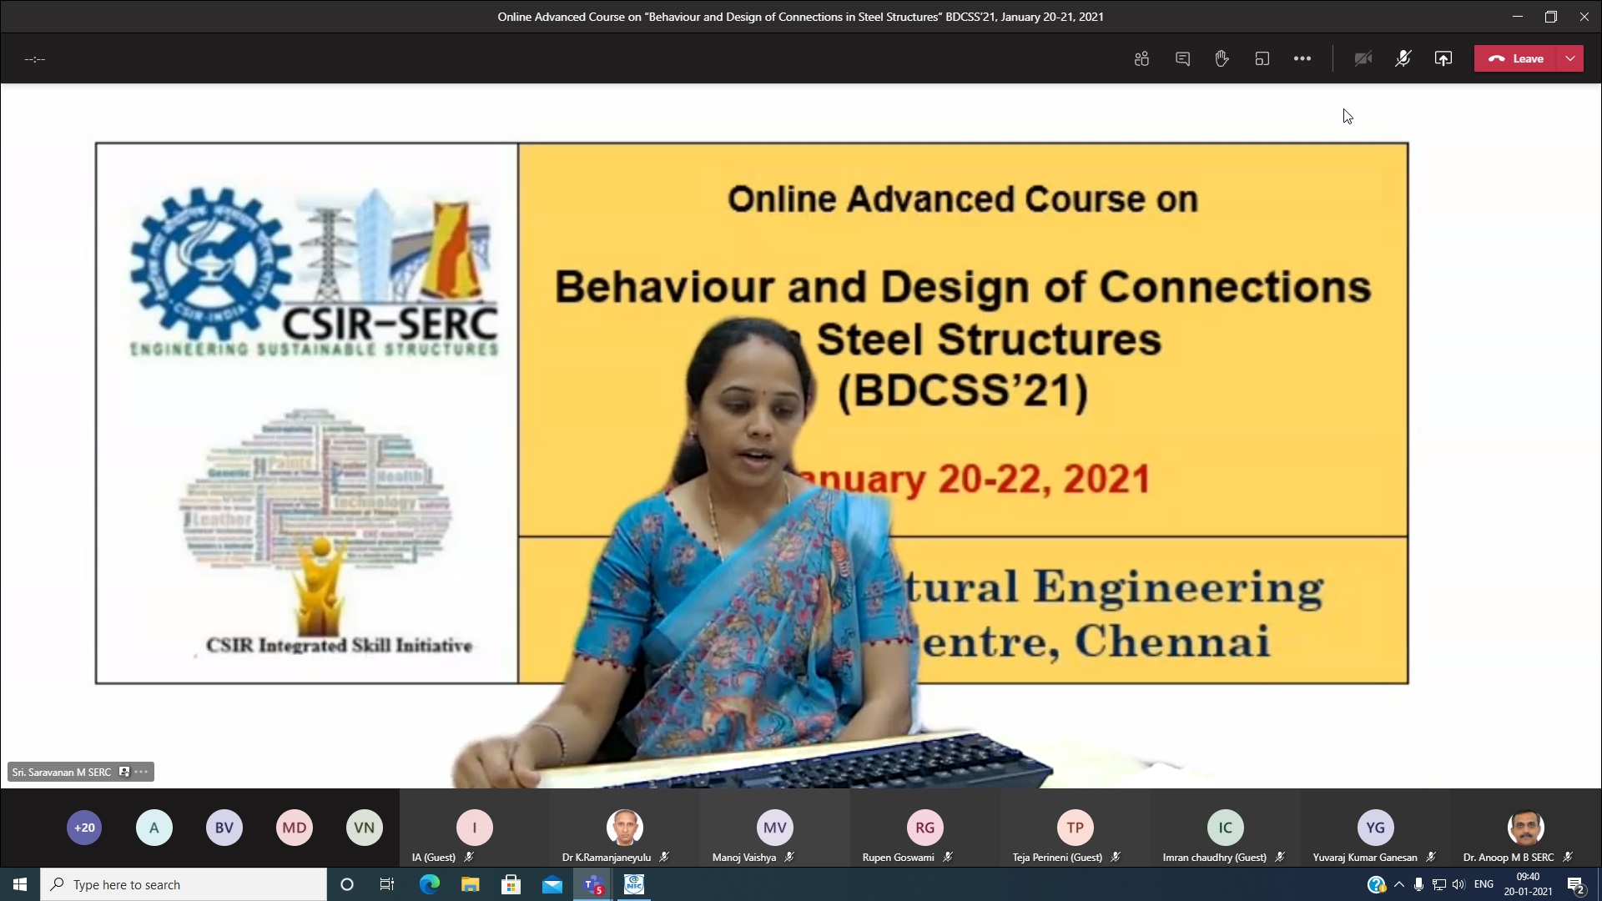This screenshot has width=1602, height=901.
Task: Open NIC app on taskbar
Action: [634, 884]
